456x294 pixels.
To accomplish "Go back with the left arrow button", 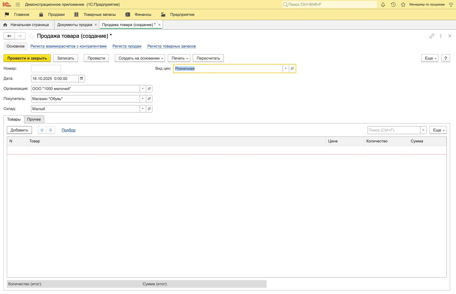I will 9,36.
